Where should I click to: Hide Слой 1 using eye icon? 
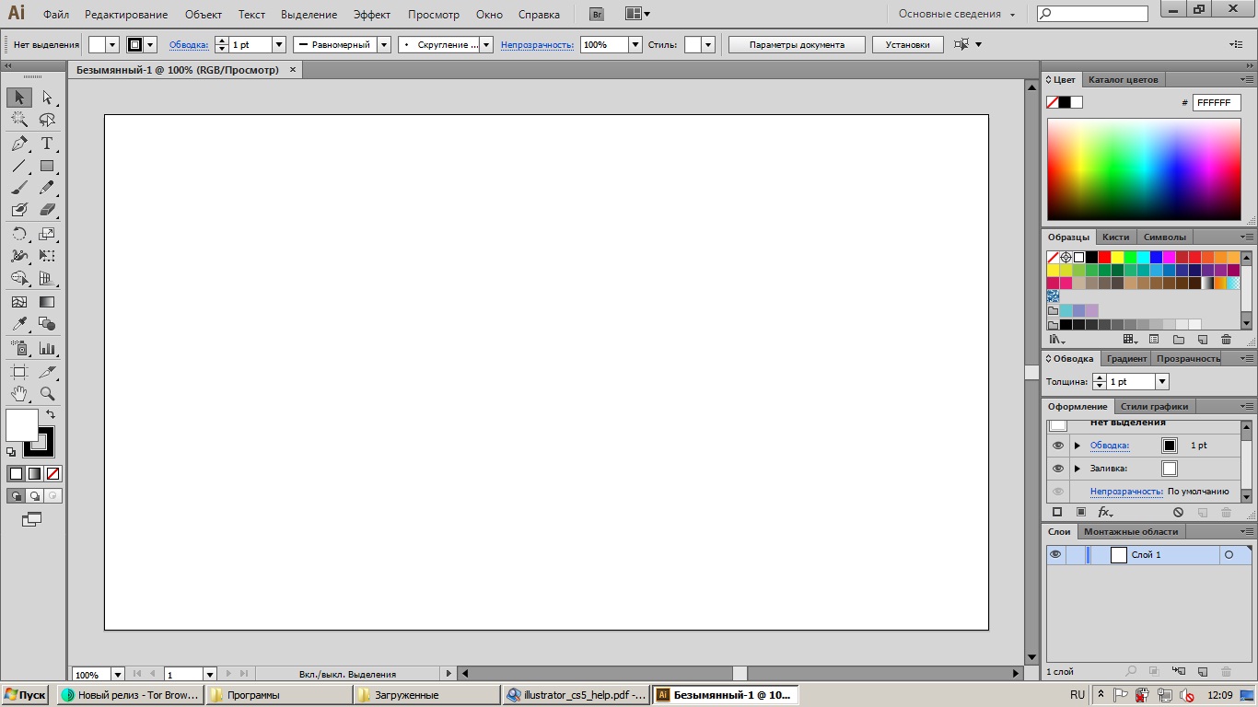pyautogui.click(x=1055, y=555)
